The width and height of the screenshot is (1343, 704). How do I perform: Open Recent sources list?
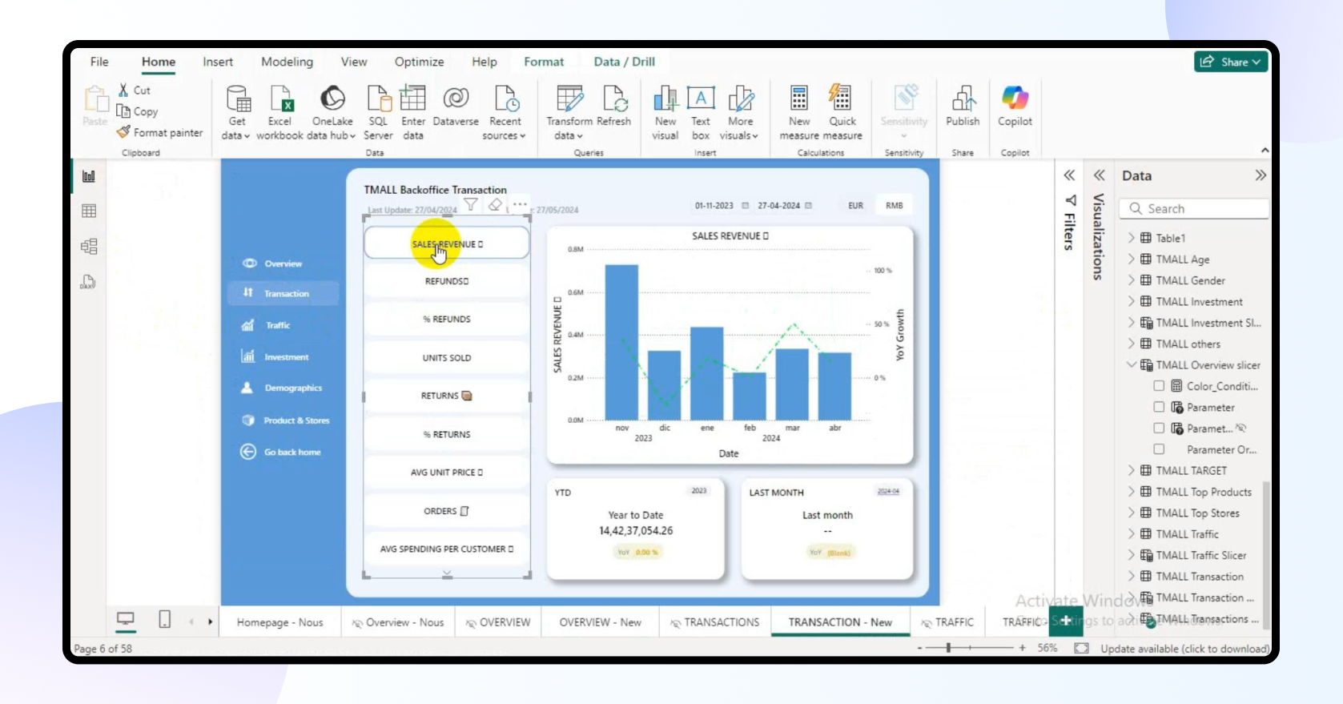click(x=505, y=112)
